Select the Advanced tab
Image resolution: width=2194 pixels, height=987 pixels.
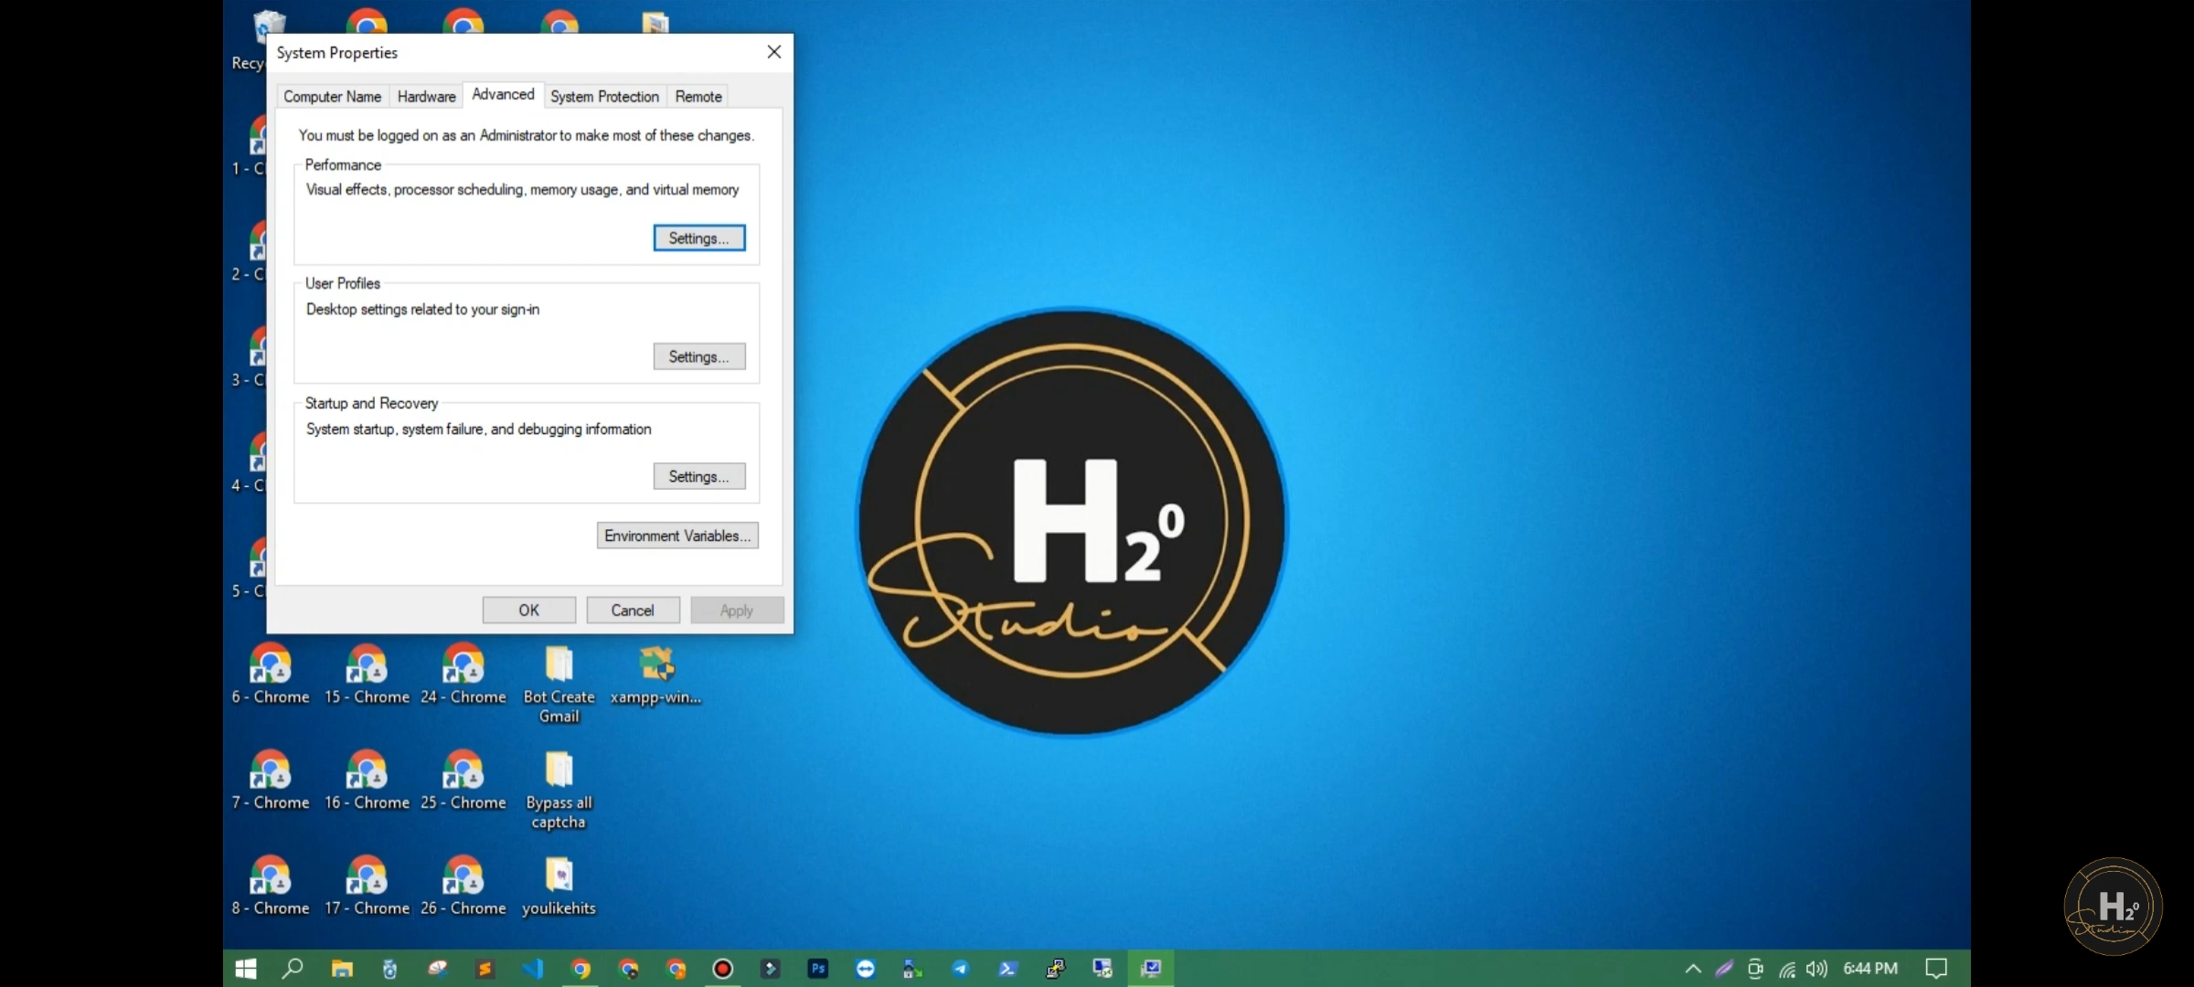(503, 94)
